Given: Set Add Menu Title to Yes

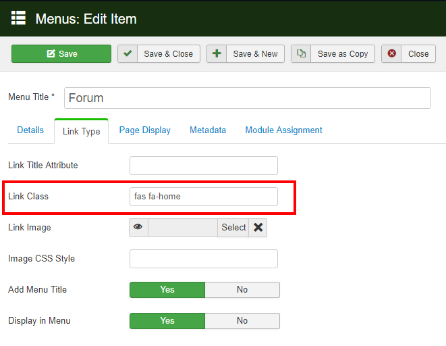Looking at the screenshot, I should click(x=167, y=290).
